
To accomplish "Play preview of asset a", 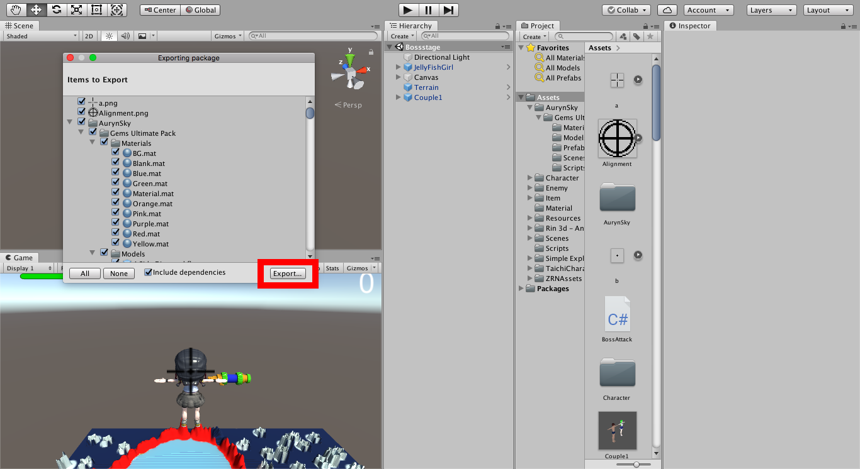I will coord(638,80).
